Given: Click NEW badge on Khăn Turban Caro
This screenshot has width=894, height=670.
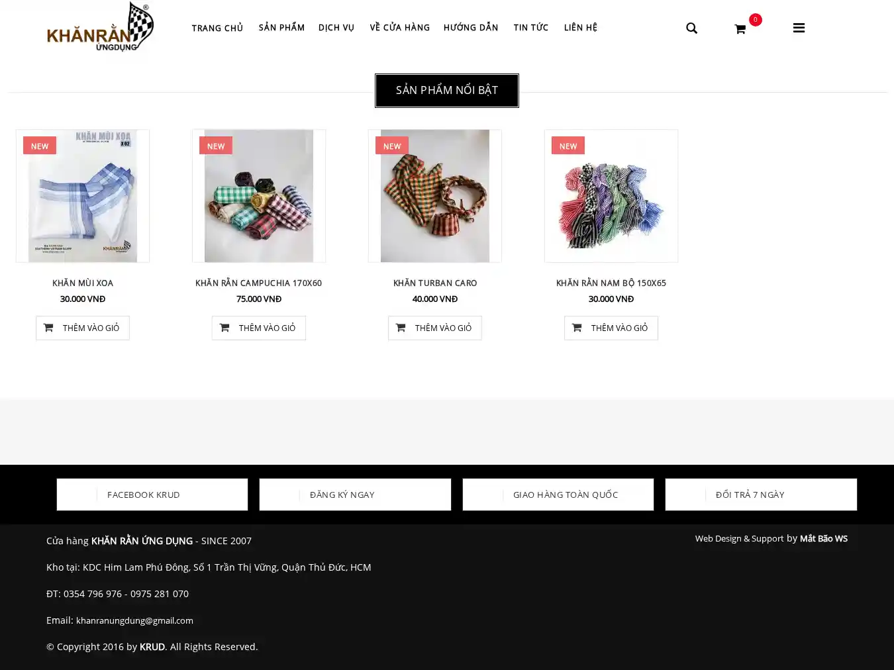Looking at the screenshot, I should [392, 146].
